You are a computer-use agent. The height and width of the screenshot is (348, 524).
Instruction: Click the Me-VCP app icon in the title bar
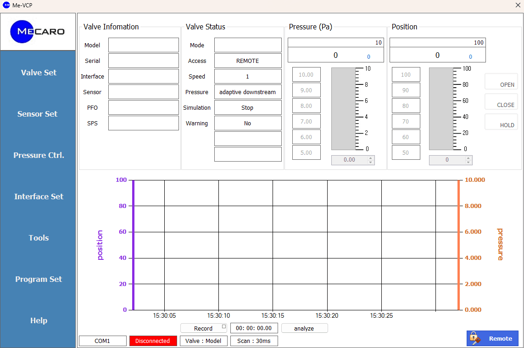(x=6, y=5)
